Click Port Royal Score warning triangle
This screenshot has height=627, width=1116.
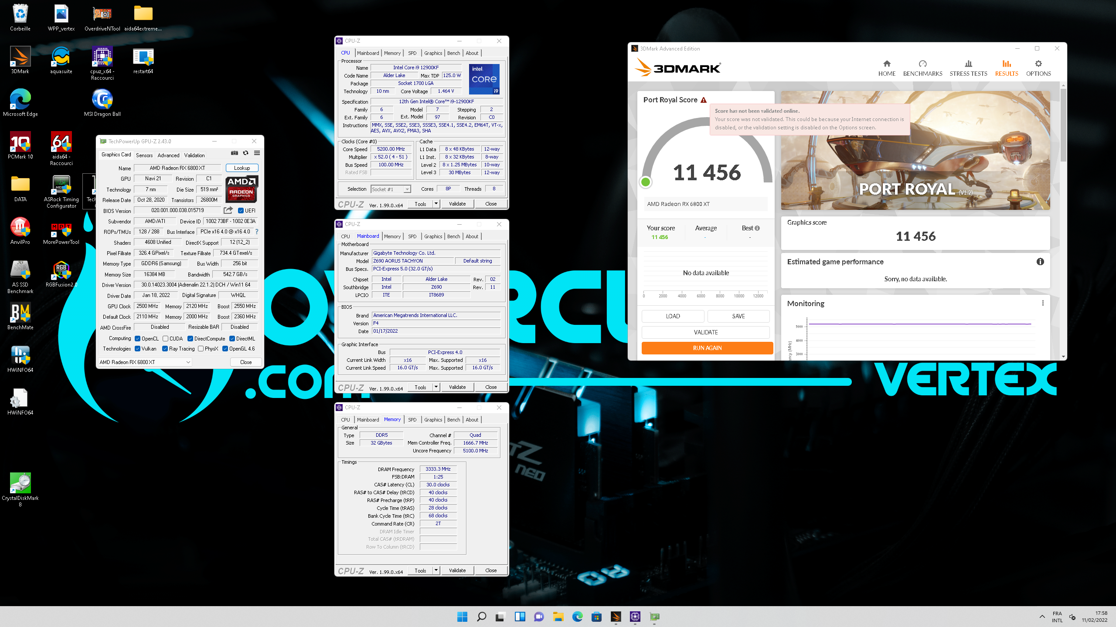click(704, 100)
